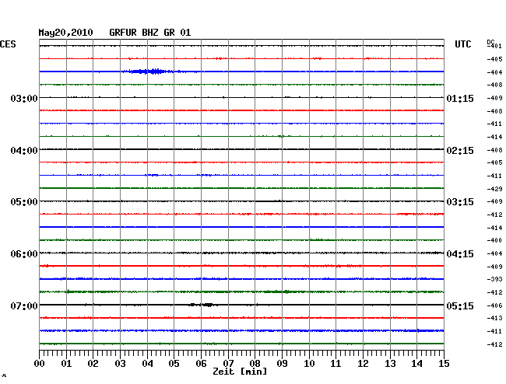The image size is (506, 384).
Task: Click minute label 11 on the time axis
Action: pos(336,364)
